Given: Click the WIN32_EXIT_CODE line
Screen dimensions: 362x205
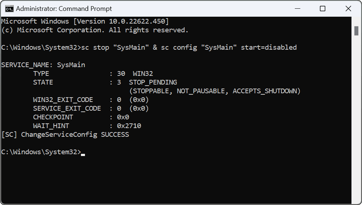Looking at the screenshot, I should coord(91,100).
